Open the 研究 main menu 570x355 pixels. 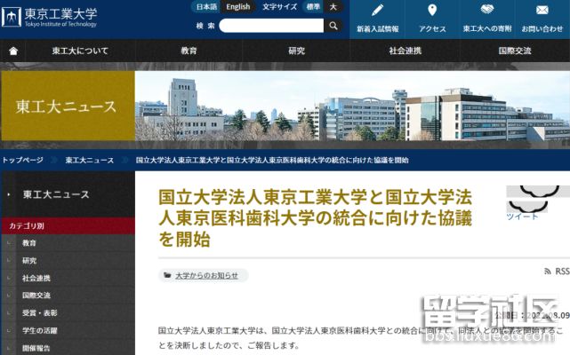tap(296, 51)
